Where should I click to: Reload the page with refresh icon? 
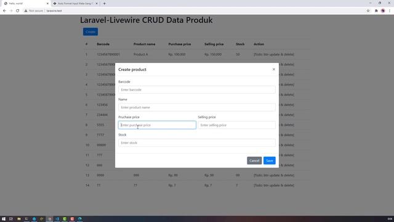[x=18, y=11]
